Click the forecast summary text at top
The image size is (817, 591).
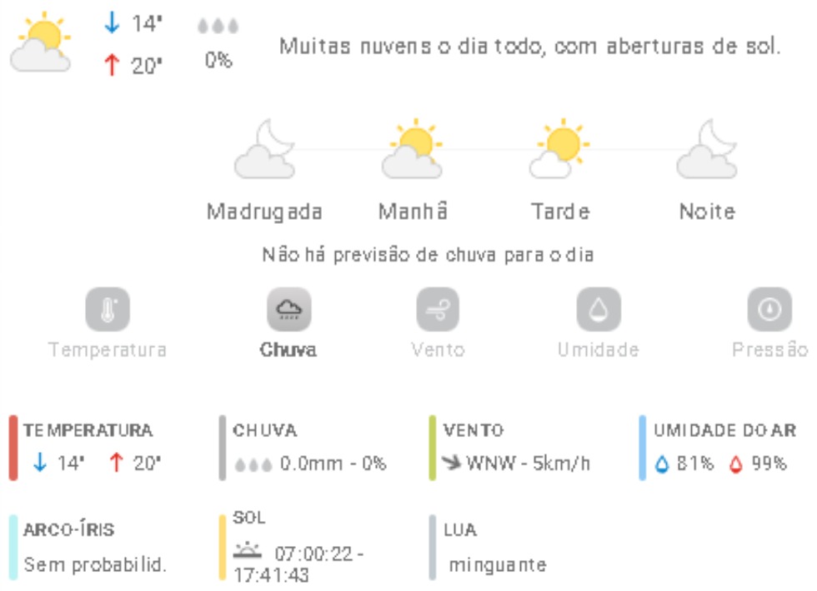point(529,46)
